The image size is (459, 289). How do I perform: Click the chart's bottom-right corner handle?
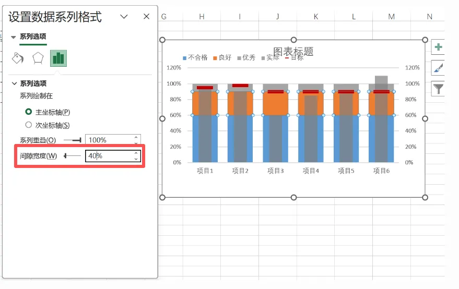425,197
